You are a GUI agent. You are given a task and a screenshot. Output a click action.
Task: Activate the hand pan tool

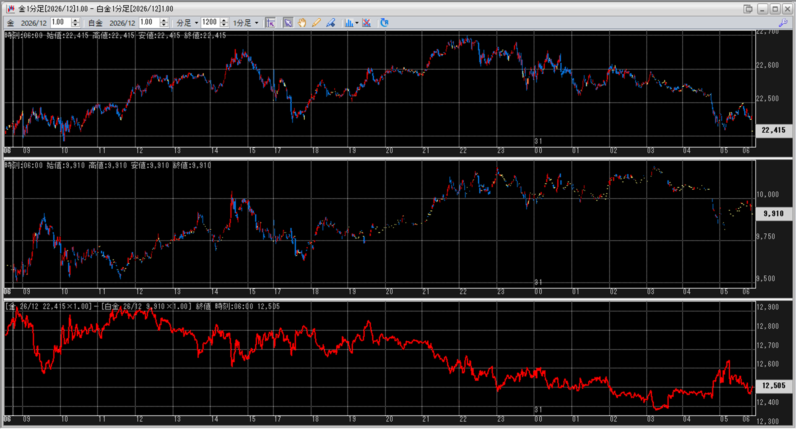[302, 23]
